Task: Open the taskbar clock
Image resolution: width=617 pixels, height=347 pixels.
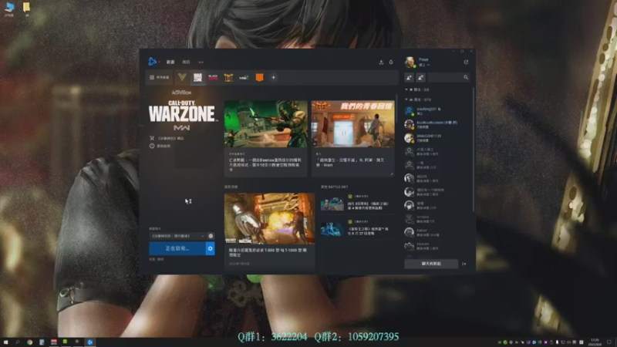Action: [595, 342]
